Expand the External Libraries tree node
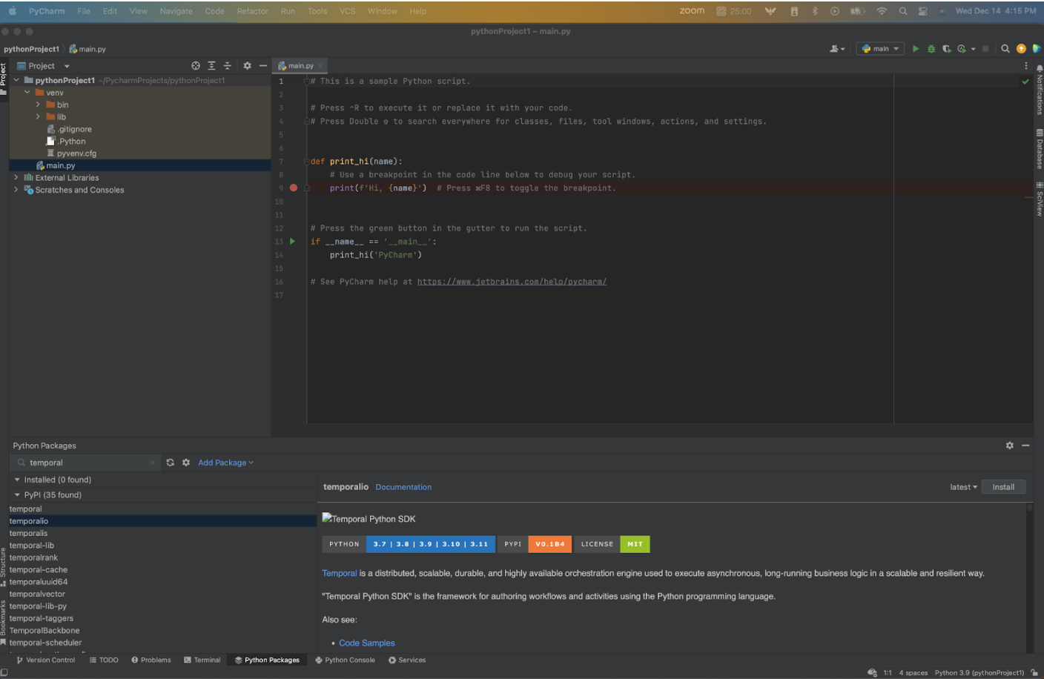This screenshot has width=1044, height=679. [16, 178]
